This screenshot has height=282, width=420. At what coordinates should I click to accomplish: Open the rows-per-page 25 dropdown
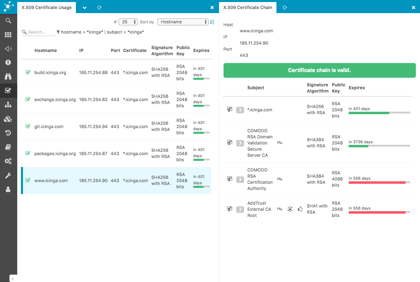(128, 22)
